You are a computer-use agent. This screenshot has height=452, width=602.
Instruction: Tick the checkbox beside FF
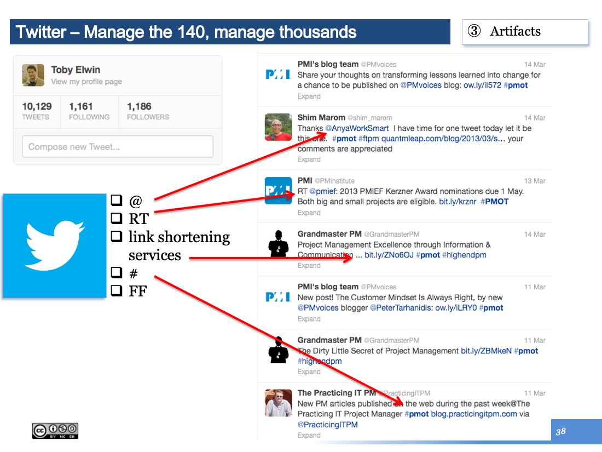(x=117, y=290)
